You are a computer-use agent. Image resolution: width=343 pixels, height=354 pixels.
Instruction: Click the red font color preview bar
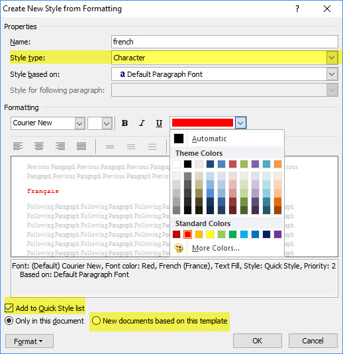pos(203,123)
